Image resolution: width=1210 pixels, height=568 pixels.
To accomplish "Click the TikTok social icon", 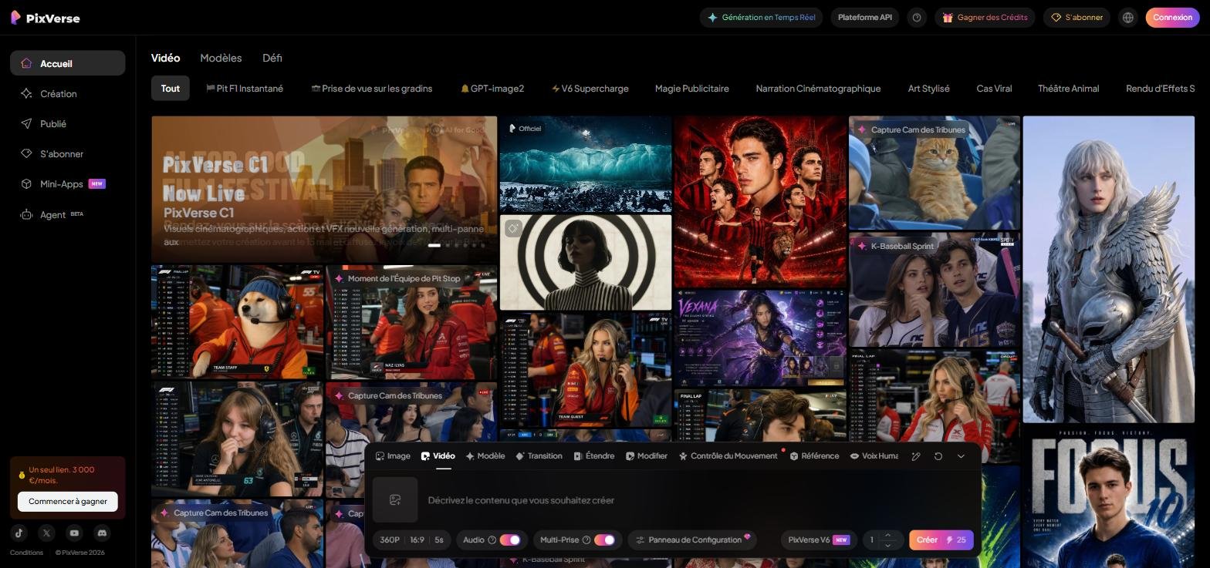I will pyautogui.click(x=19, y=533).
